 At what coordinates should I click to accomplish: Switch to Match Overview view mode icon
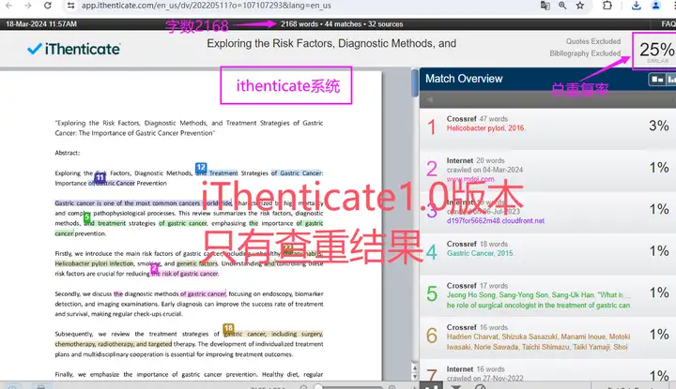pyautogui.click(x=657, y=79)
